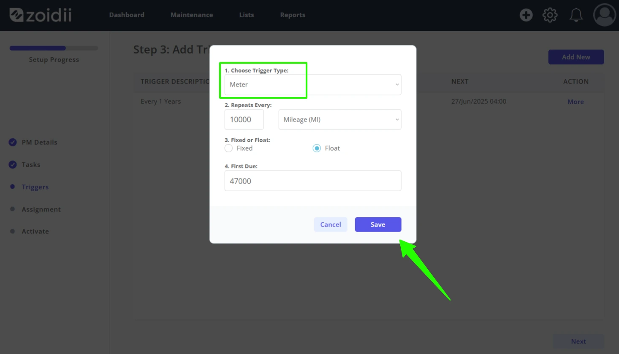
Task: Click the Setup Progress label
Action: tap(54, 59)
